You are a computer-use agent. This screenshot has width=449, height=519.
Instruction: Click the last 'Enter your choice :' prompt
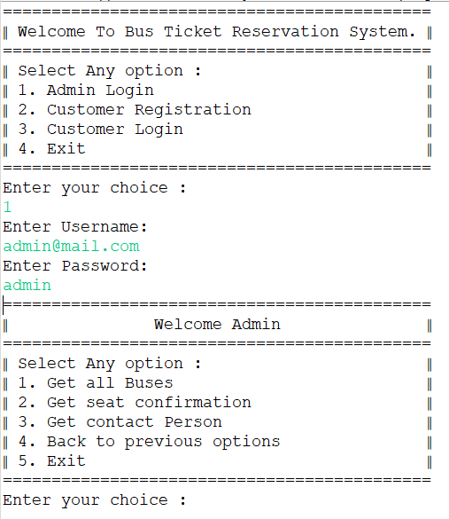tap(95, 500)
